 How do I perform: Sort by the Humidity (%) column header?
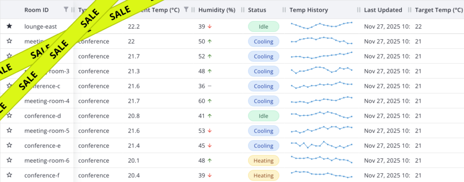pyautogui.click(x=217, y=10)
